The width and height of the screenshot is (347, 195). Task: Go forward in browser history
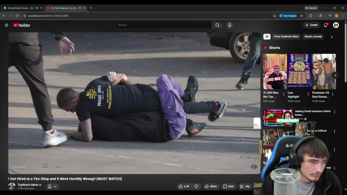(11, 16)
